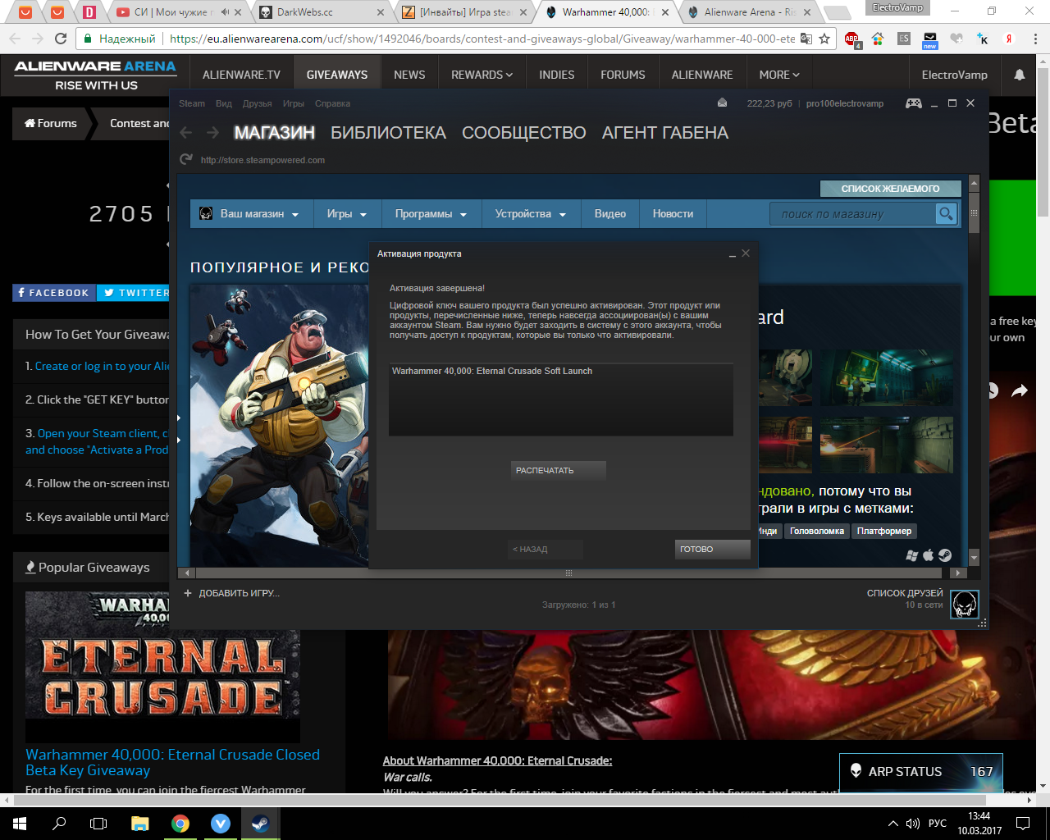This screenshot has height=840, width=1050.
Task: Click the Steam back navigation arrow
Action: pyautogui.click(x=186, y=133)
